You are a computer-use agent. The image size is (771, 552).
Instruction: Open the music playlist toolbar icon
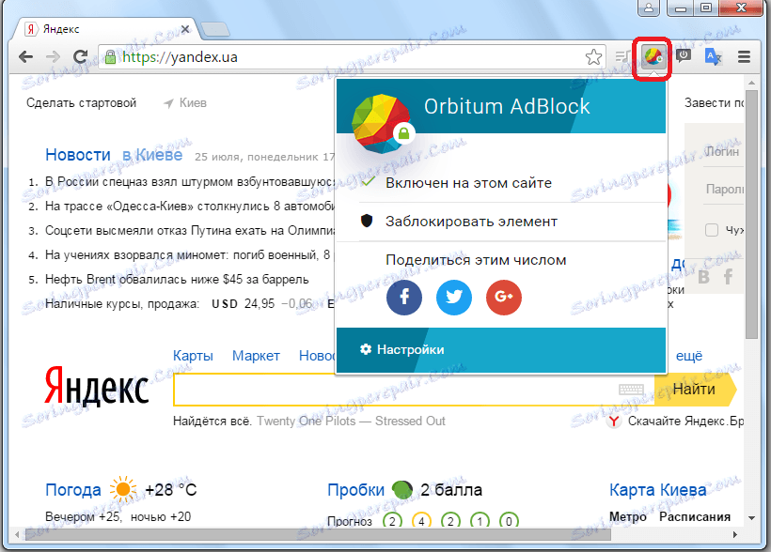pos(623,57)
